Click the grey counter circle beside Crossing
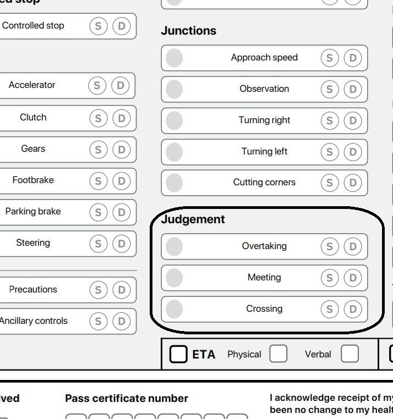This screenshot has height=419, width=393. point(174,309)
